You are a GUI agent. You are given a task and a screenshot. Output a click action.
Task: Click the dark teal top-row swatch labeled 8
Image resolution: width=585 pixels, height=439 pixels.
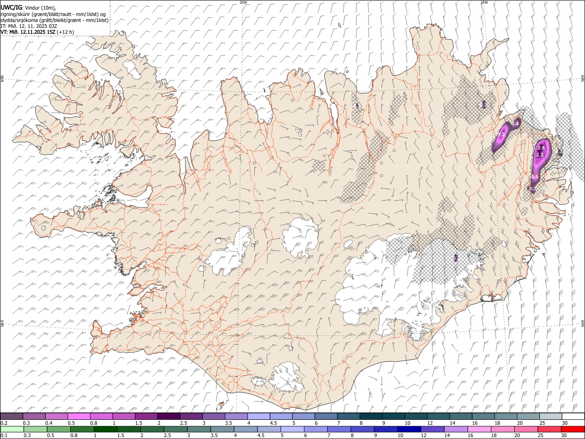[x=371, y=417]
